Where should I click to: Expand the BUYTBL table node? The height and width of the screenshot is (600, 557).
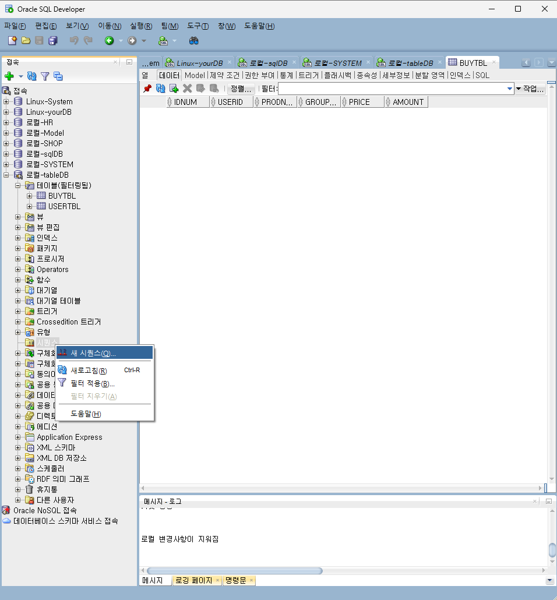[30, 196]
